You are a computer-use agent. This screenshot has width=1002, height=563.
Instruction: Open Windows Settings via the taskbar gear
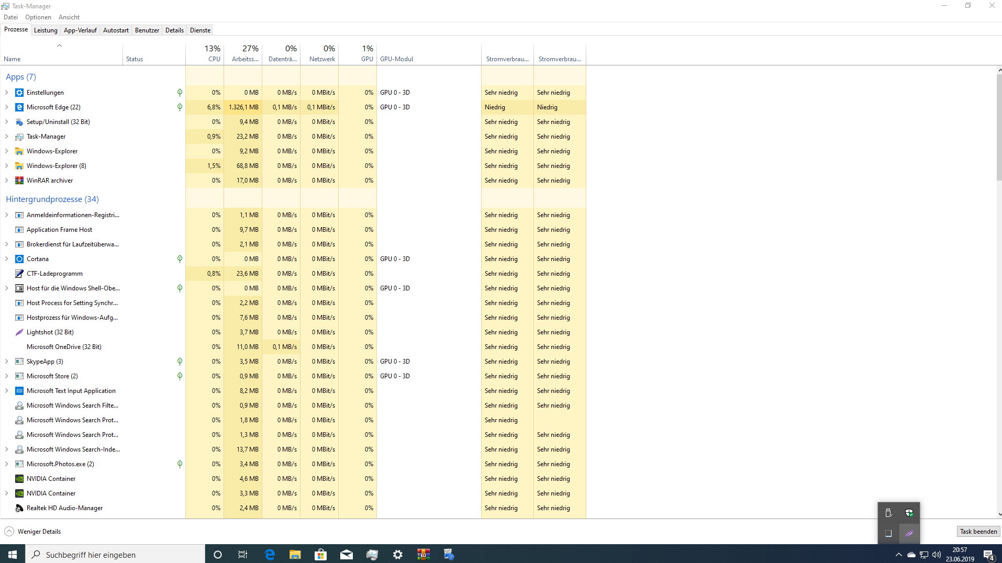[398, 555]
